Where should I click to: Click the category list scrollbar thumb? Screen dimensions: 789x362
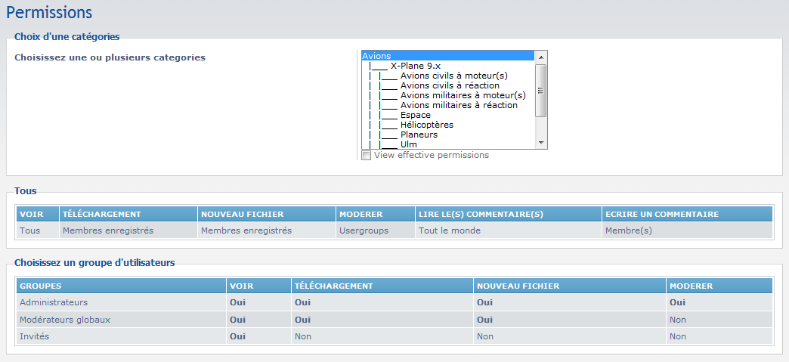pyautogui.click(x=540, y=90)
